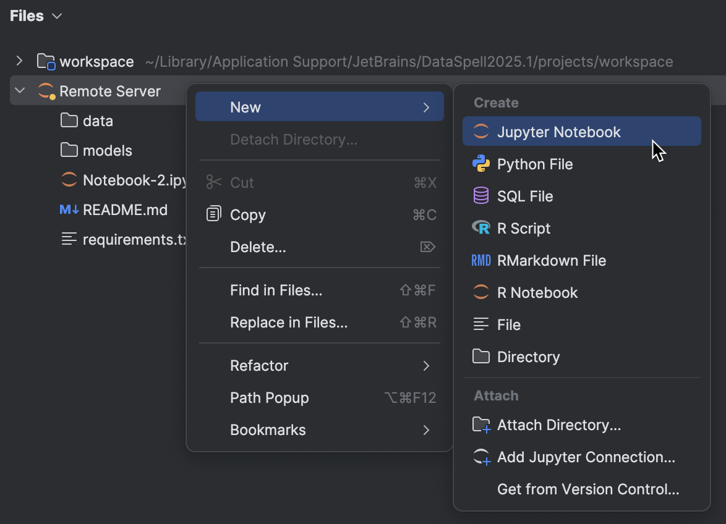726x524 pixels.
Task: Click the Add Jupyter Connection icon
Action: [x=480, y=457]
